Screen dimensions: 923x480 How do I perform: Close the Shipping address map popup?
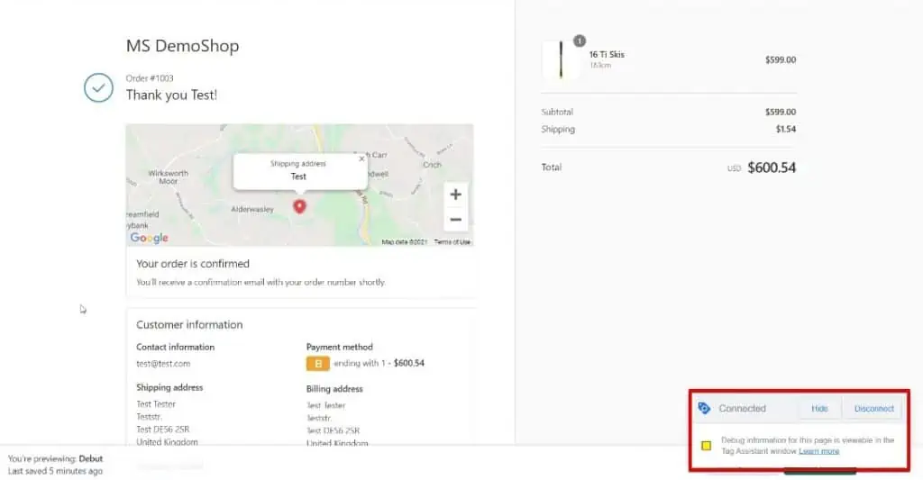[361, 158]
